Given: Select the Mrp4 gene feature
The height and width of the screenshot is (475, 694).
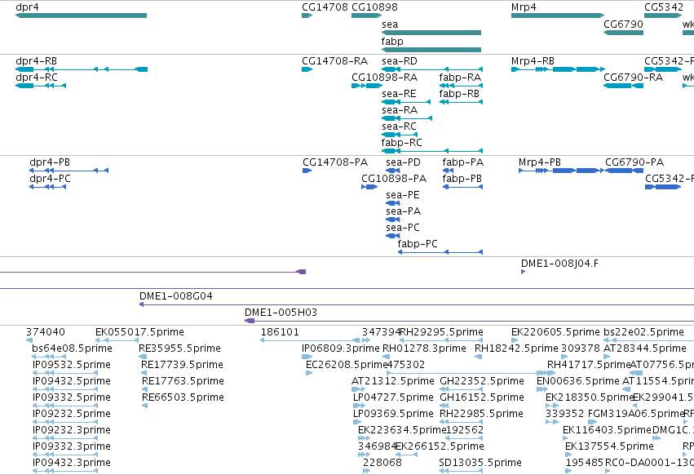Looking at the screenshot, I should coord(558,16).
